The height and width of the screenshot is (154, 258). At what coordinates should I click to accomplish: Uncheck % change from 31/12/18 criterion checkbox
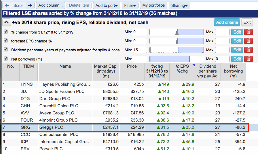(x=6, y=32)
